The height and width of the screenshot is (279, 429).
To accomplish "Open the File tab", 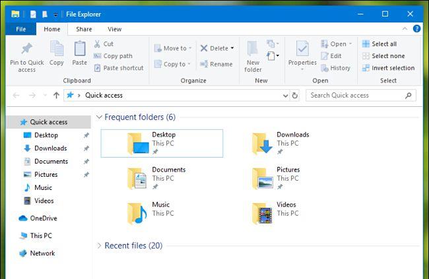I will coord(21,29).
